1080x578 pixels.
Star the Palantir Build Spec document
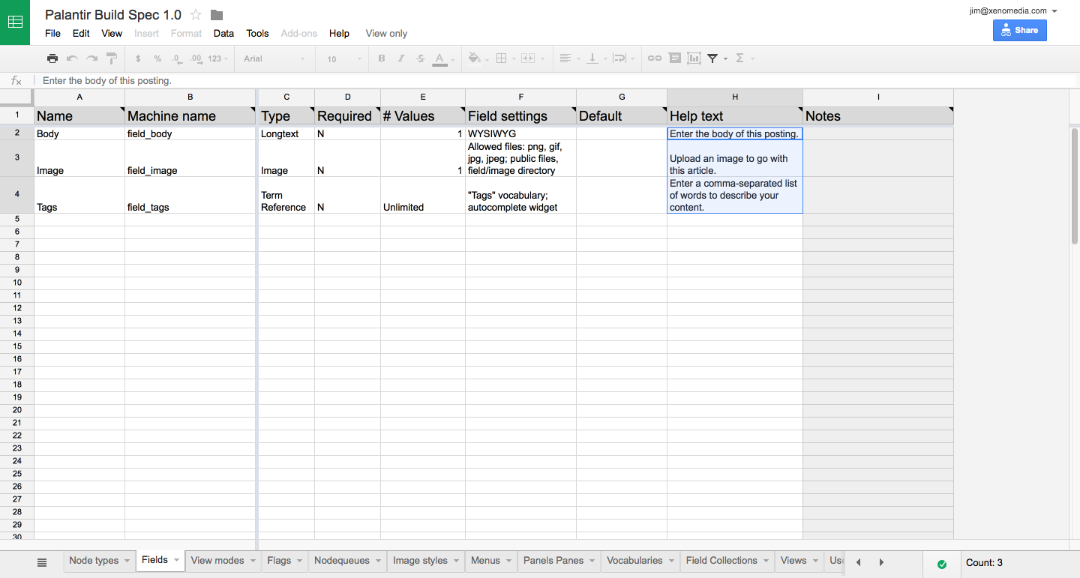click(196, 15)
